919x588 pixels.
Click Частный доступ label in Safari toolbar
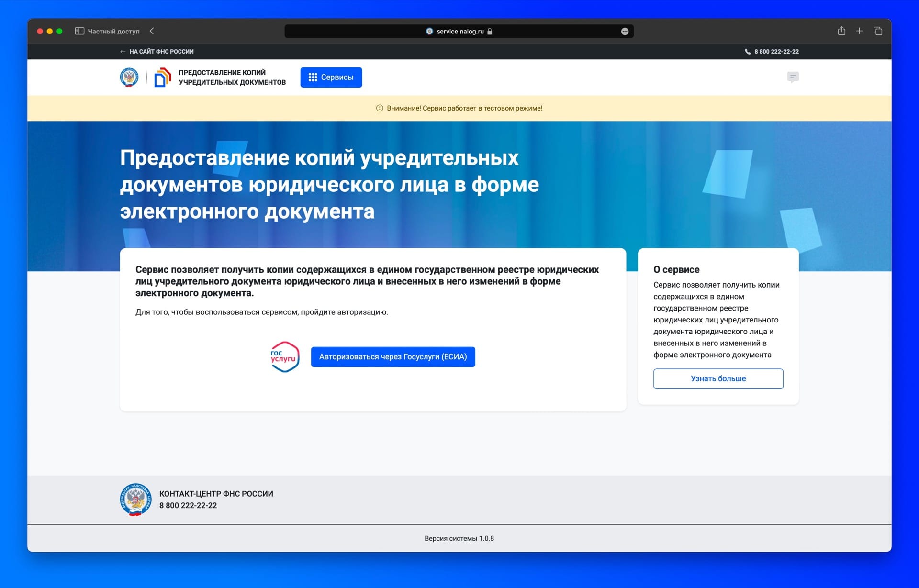click(x=113, y=32)
